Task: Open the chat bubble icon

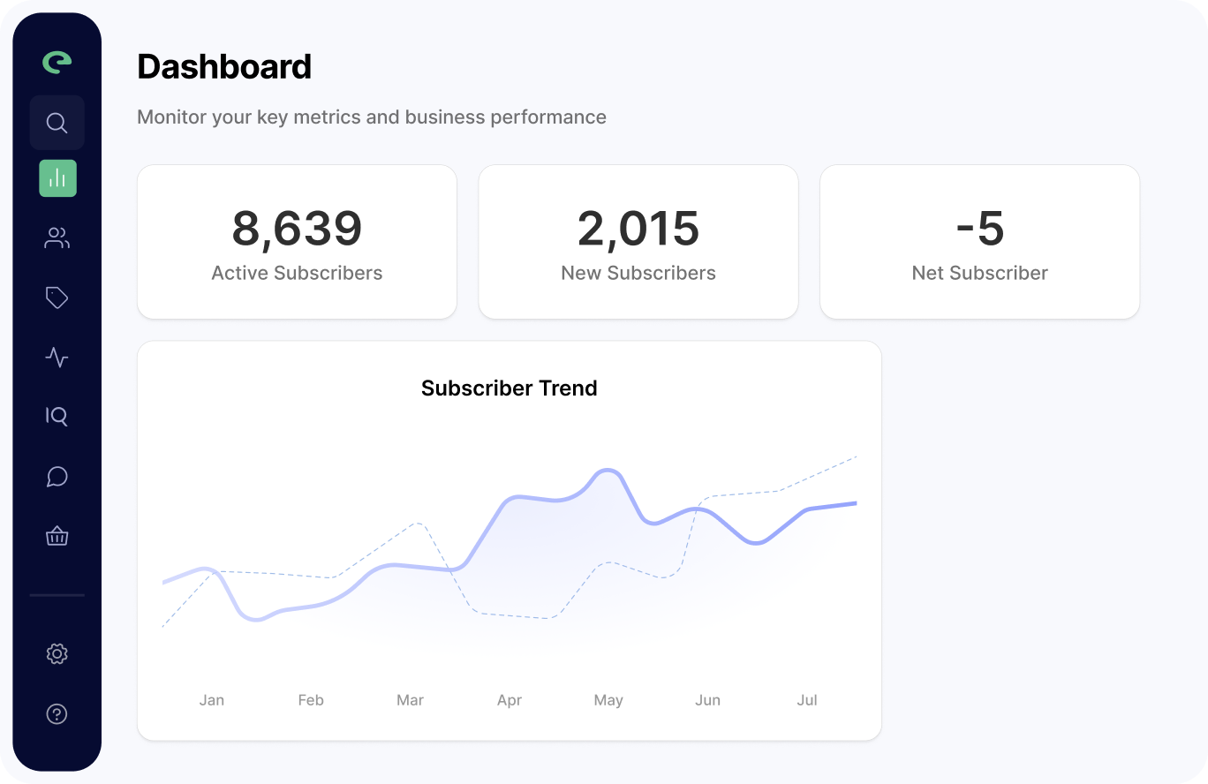Action: pyautogui.click(x=57, y=477)
